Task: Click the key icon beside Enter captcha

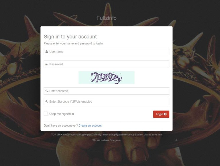Action: click(47, 91)
